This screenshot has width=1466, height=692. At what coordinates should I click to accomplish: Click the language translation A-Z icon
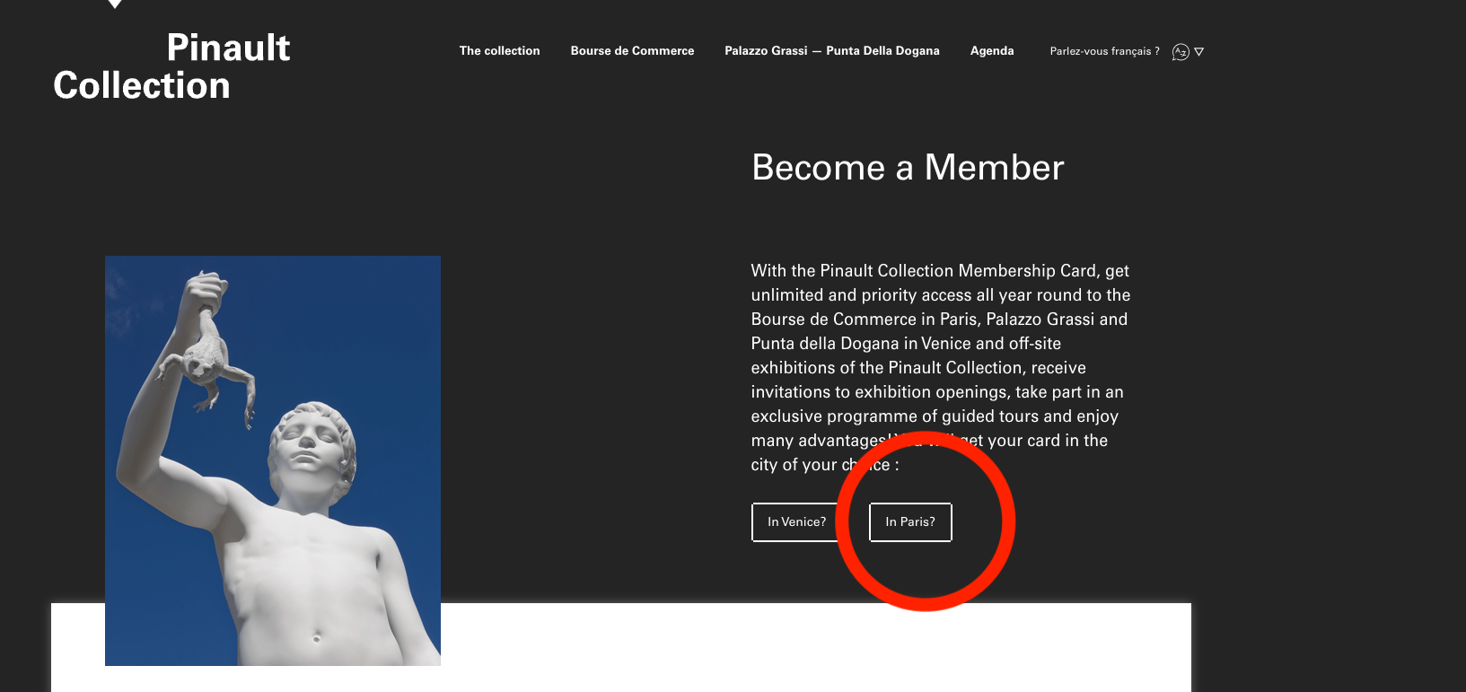[1181, 52]
